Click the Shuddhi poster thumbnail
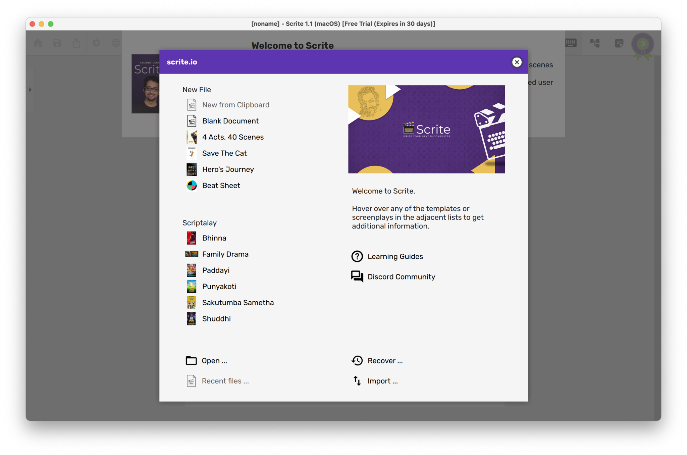Screen dimensions: 687x455 click(191, 319)
